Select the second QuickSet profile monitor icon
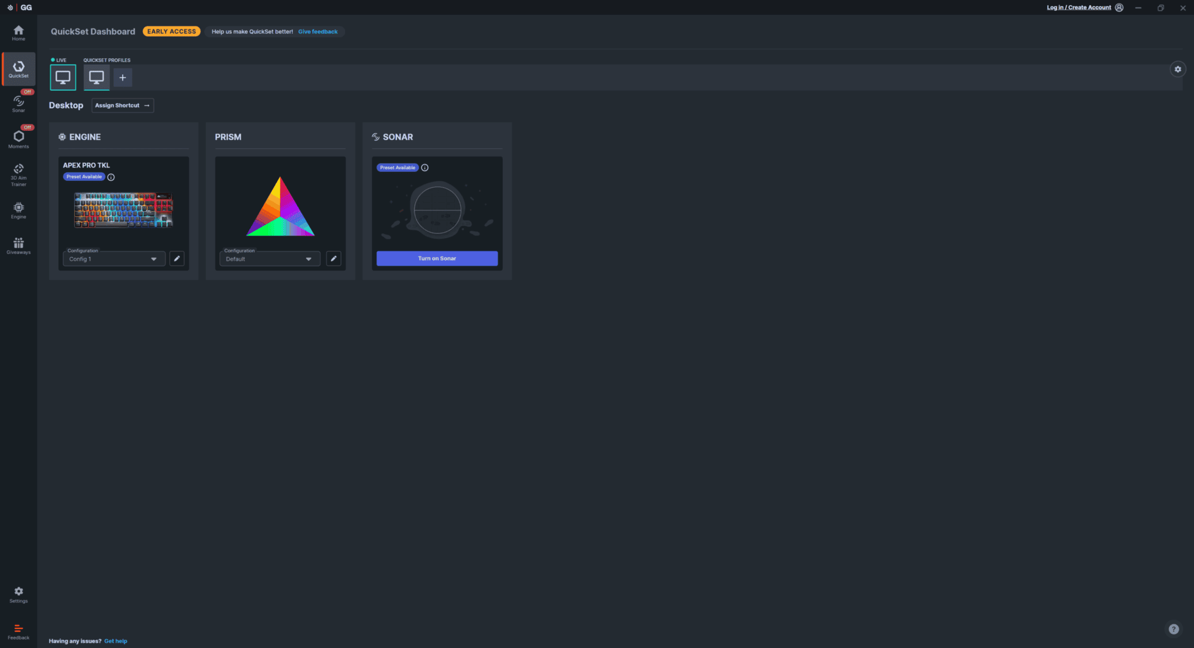1194x648 pixels. point(96,77)
